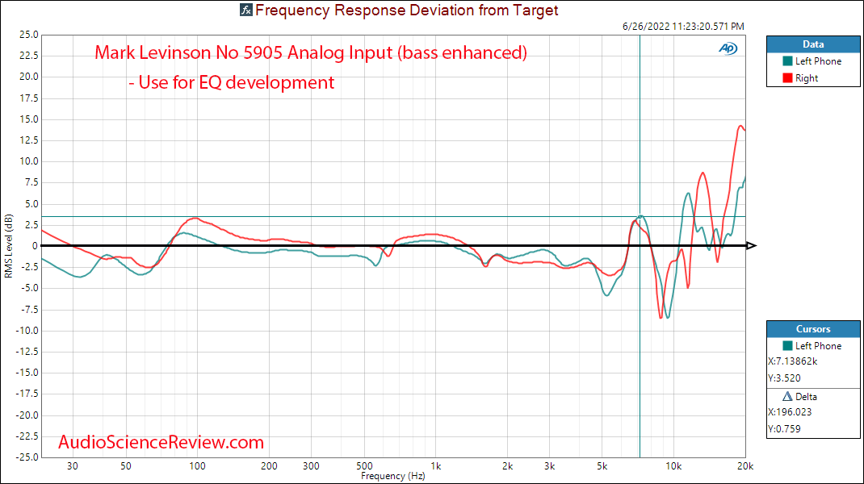Click the "50" tick on the frequency axis
This screenshot has height=484, width=864.
click(126, 465)
